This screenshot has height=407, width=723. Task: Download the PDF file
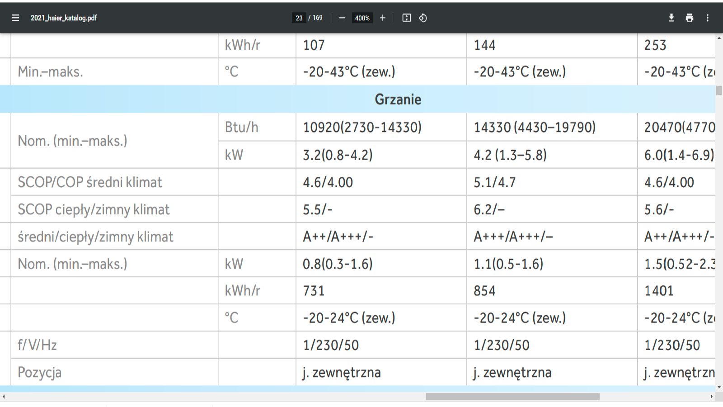point(671,18)
